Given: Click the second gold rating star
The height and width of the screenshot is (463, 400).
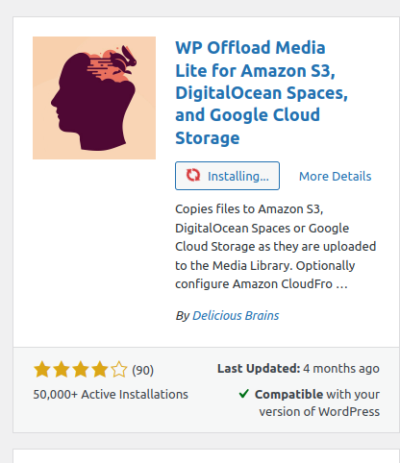Looking at the screenshot, I should (x=62, y=370).
